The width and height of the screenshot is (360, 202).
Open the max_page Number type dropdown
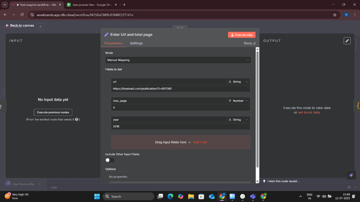point(238,101)
